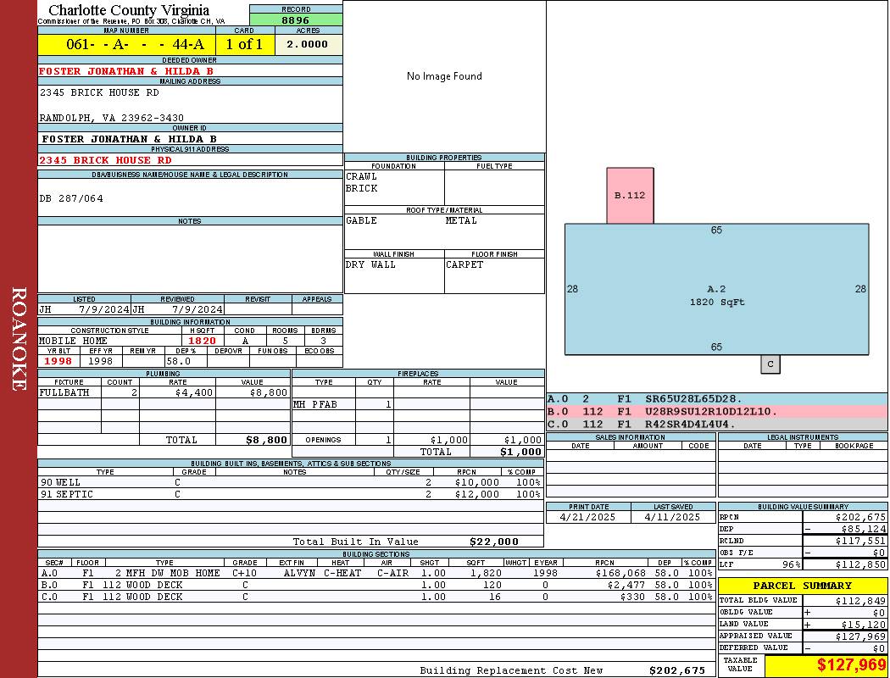
Task: Click the pink B.112 sketch section
Action: point(630,195)
